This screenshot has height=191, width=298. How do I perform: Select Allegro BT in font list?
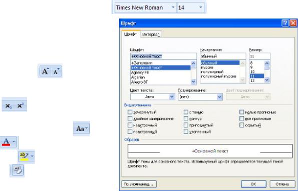pos(161,82)
